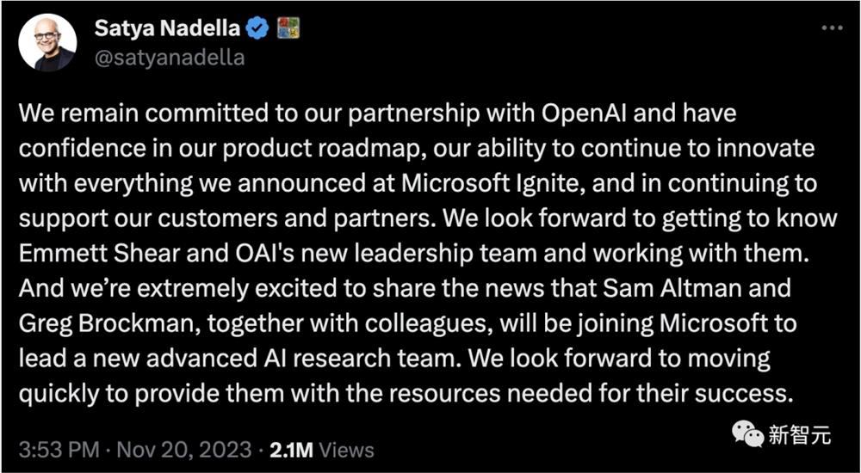Click the Microsoft affiliation badge icon
The width and height of the screenshot is (861, 473).
click(x=288, y=28)
